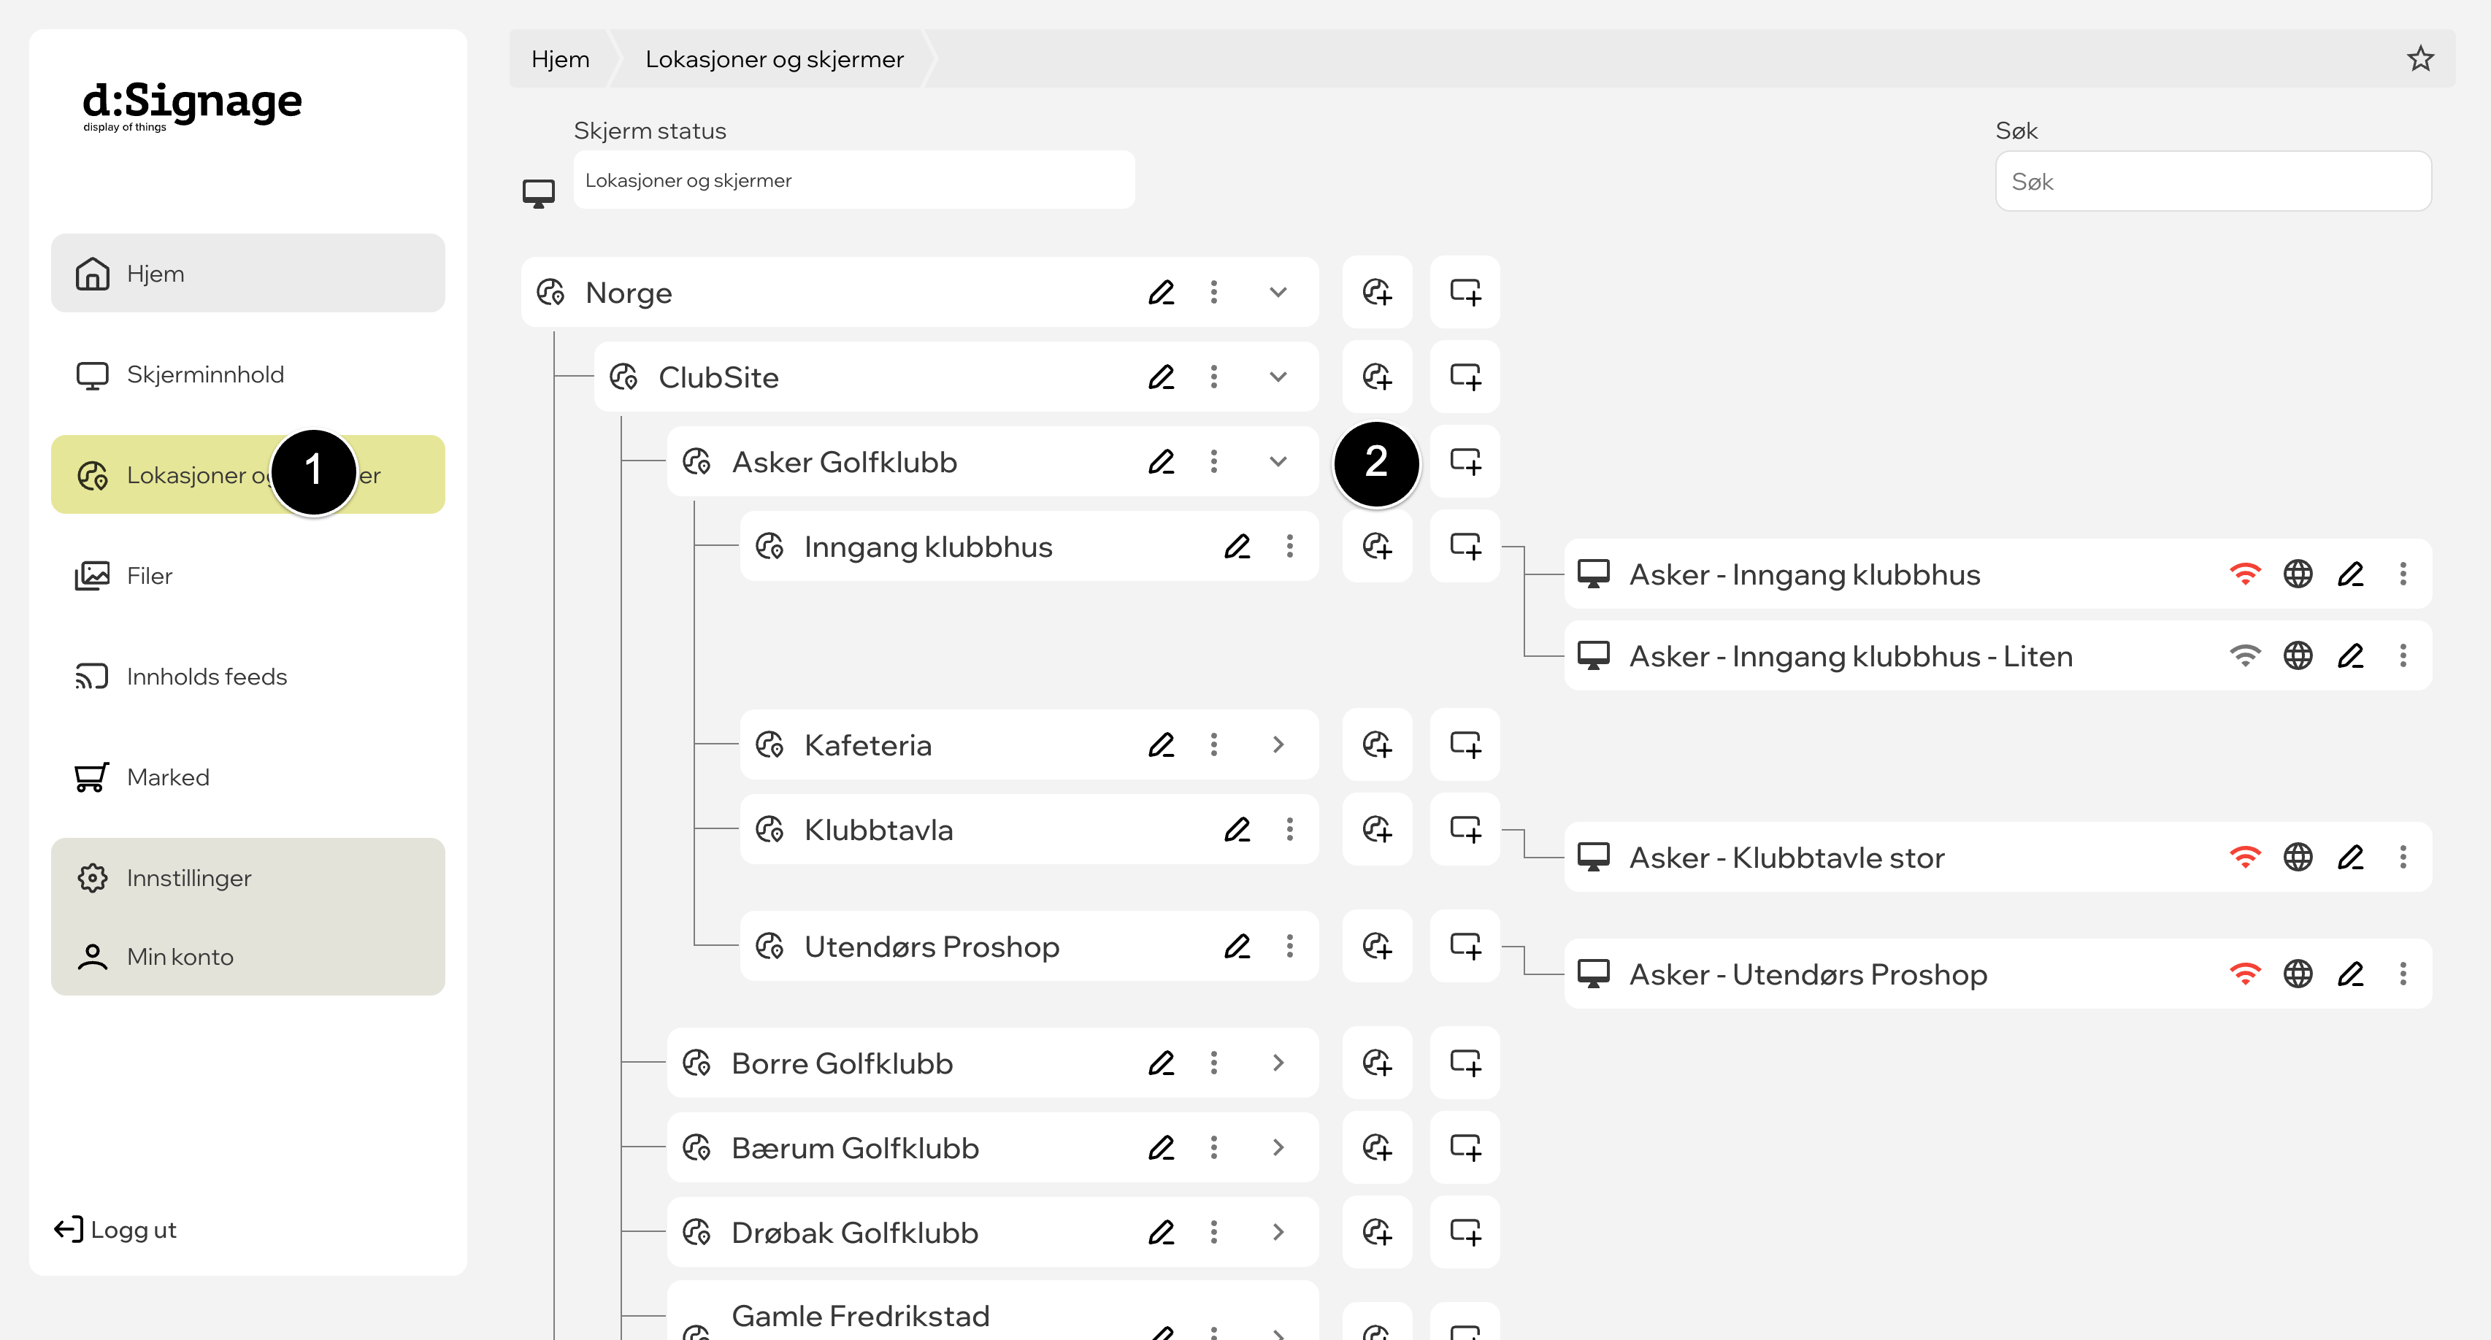The width and height of the screenshot is (2491, 1340).
Task: Add screen to Kafeteria
Action: pyautogui.click(x=1464, y=744)
